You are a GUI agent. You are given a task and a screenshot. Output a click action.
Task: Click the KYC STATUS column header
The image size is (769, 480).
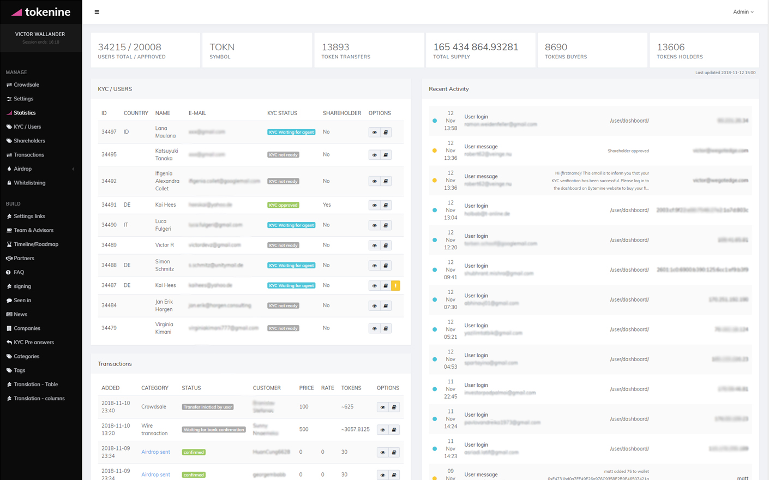282,113
